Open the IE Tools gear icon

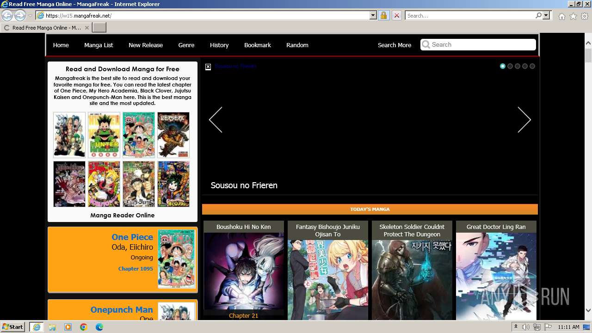pyautogui.click(x=585, y=16)
